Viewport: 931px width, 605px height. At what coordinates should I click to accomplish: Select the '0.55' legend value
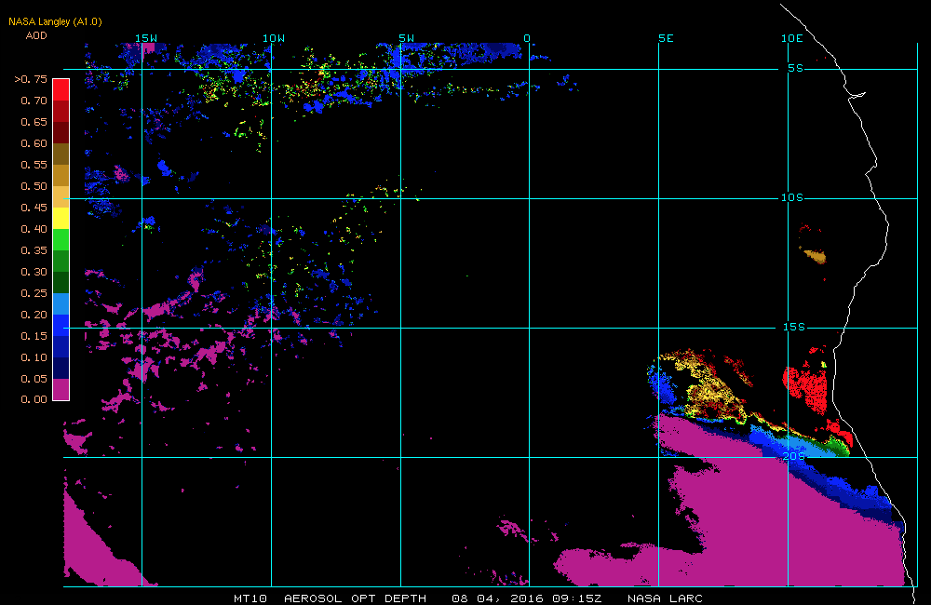tap(34, 165)
